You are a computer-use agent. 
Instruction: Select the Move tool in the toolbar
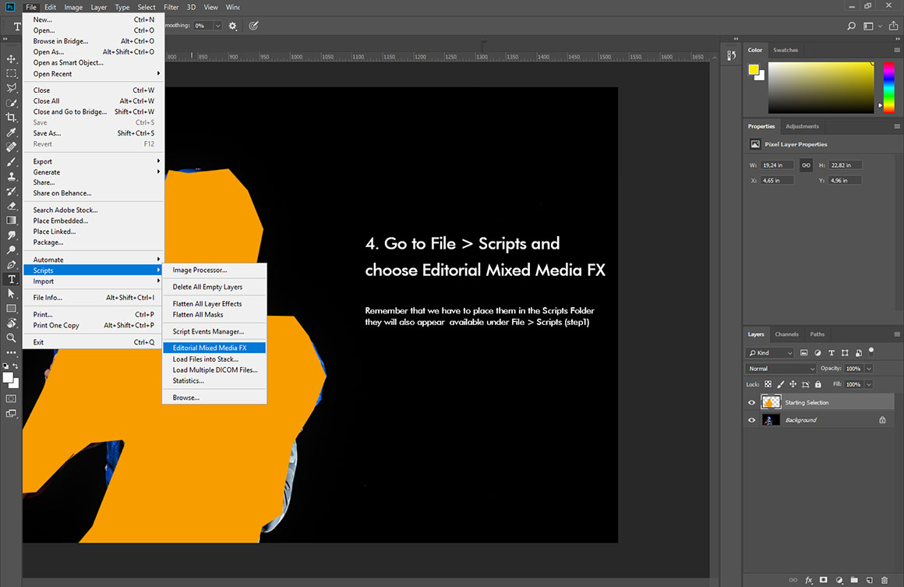coord(11,59)
